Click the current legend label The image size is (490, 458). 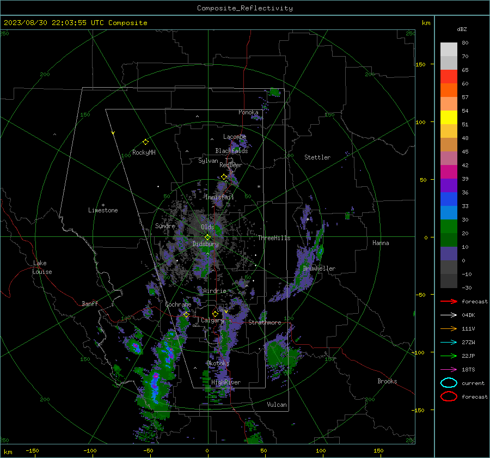[473, 383]
